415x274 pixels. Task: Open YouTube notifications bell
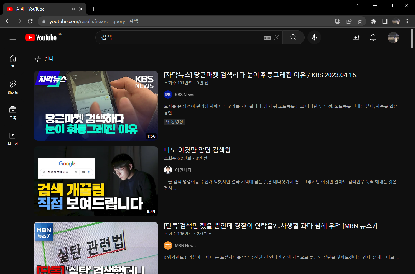click(373, 37)
